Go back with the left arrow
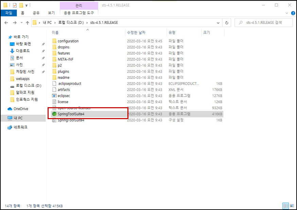 pos(6,23)
